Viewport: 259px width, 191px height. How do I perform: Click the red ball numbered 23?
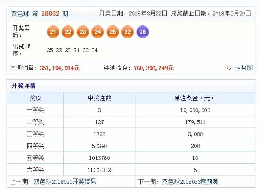83,32
